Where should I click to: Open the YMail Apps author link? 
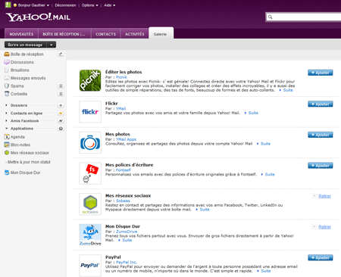(126, 139)
